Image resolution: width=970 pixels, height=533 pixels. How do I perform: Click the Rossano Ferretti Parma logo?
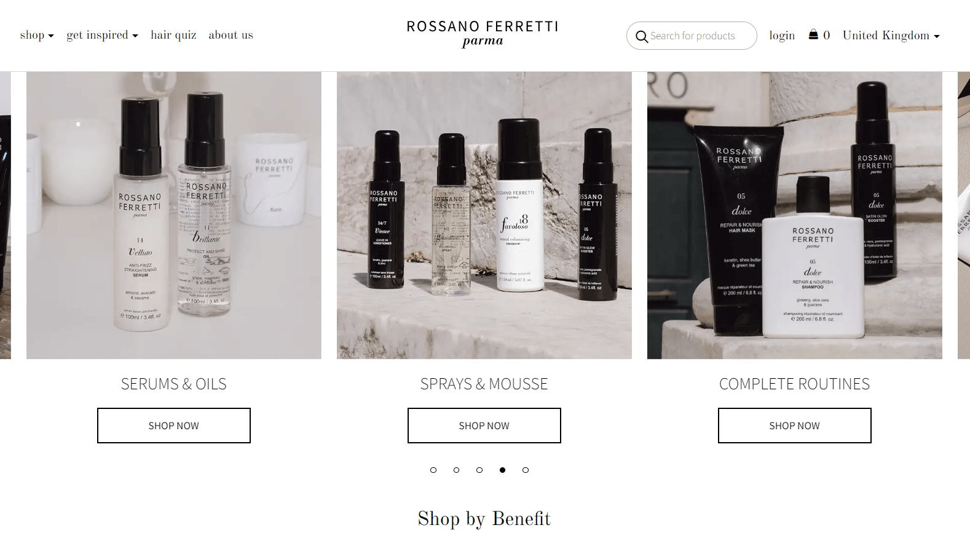[483, 34]
